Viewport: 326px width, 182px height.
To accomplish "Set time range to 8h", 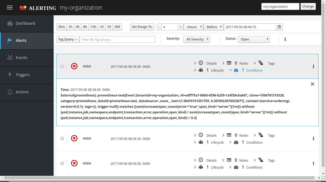I will [85, 27].
